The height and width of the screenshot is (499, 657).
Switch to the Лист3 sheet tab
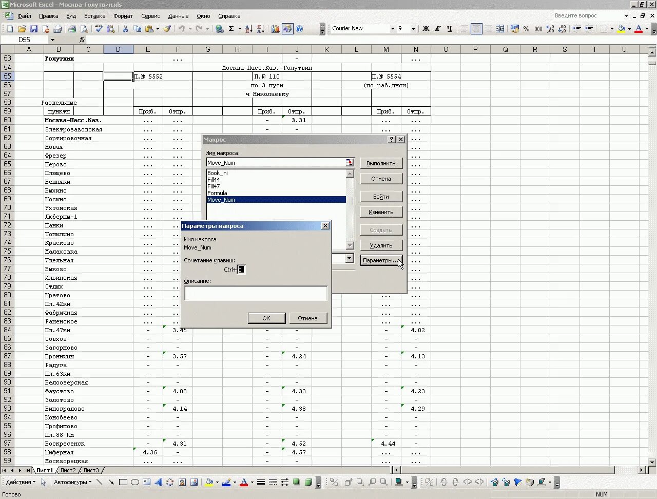(x=91, y=470)
